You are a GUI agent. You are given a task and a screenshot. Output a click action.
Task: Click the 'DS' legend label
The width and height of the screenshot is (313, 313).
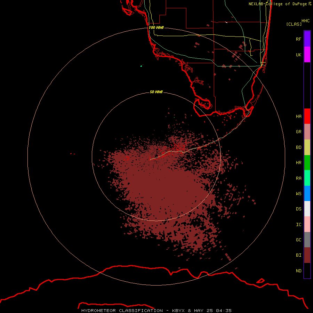coord(299,209)
